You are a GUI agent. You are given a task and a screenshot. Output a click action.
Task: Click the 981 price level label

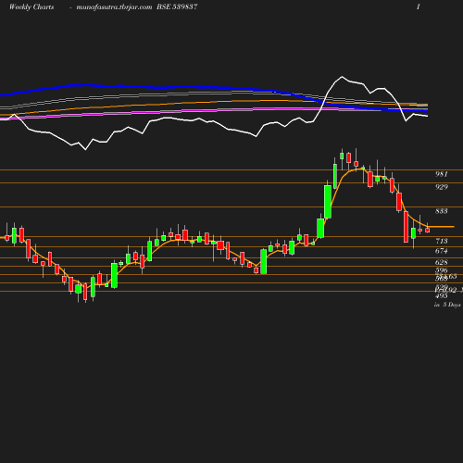coord(442,174)
